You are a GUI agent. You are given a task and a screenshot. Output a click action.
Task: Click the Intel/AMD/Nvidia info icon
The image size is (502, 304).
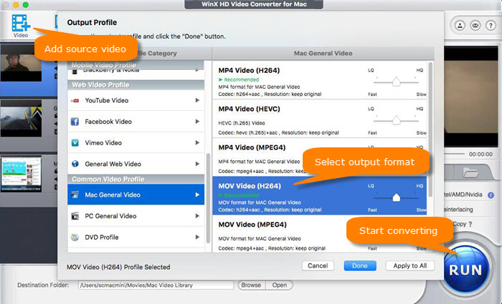pyautogui.click(x=491, y=195)
